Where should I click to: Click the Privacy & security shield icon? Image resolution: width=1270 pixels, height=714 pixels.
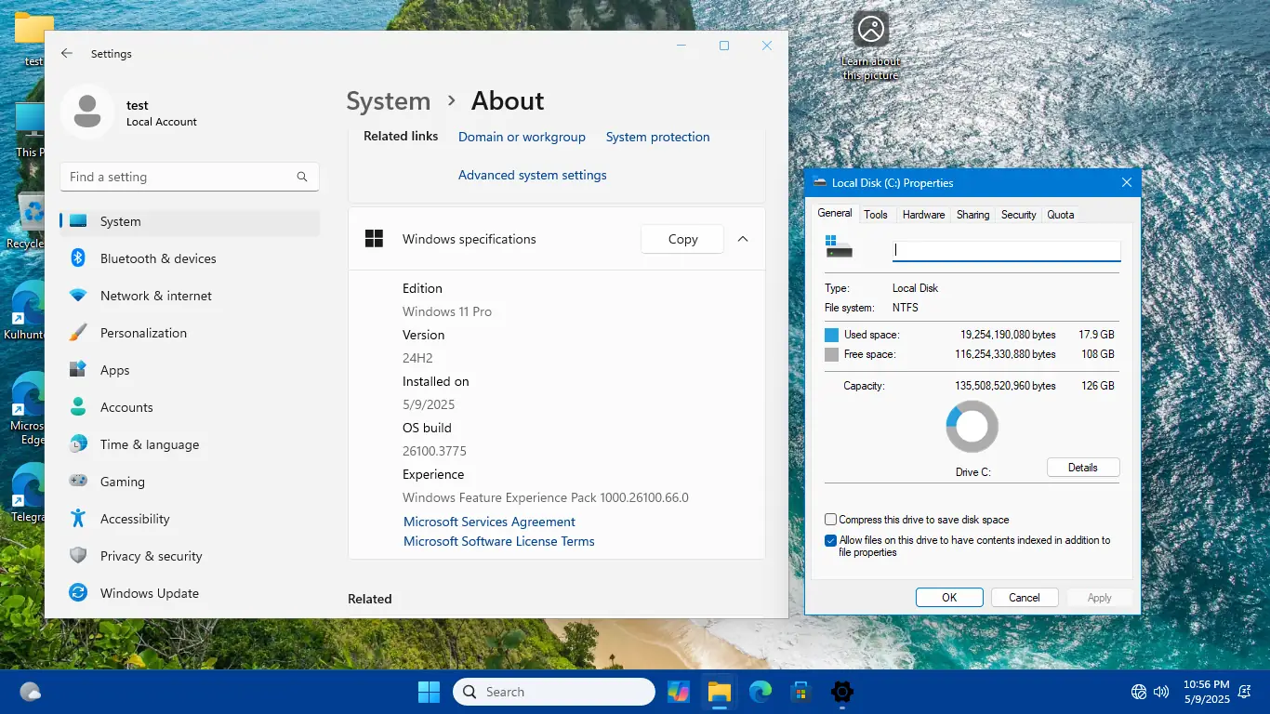tap(78, 556)
